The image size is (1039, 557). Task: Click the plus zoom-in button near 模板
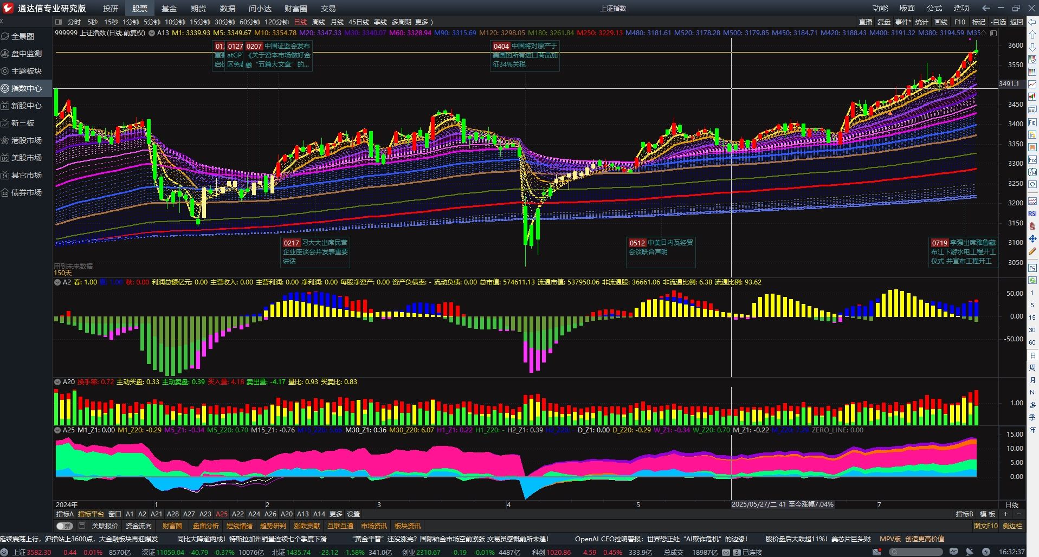click(1006, 514)
